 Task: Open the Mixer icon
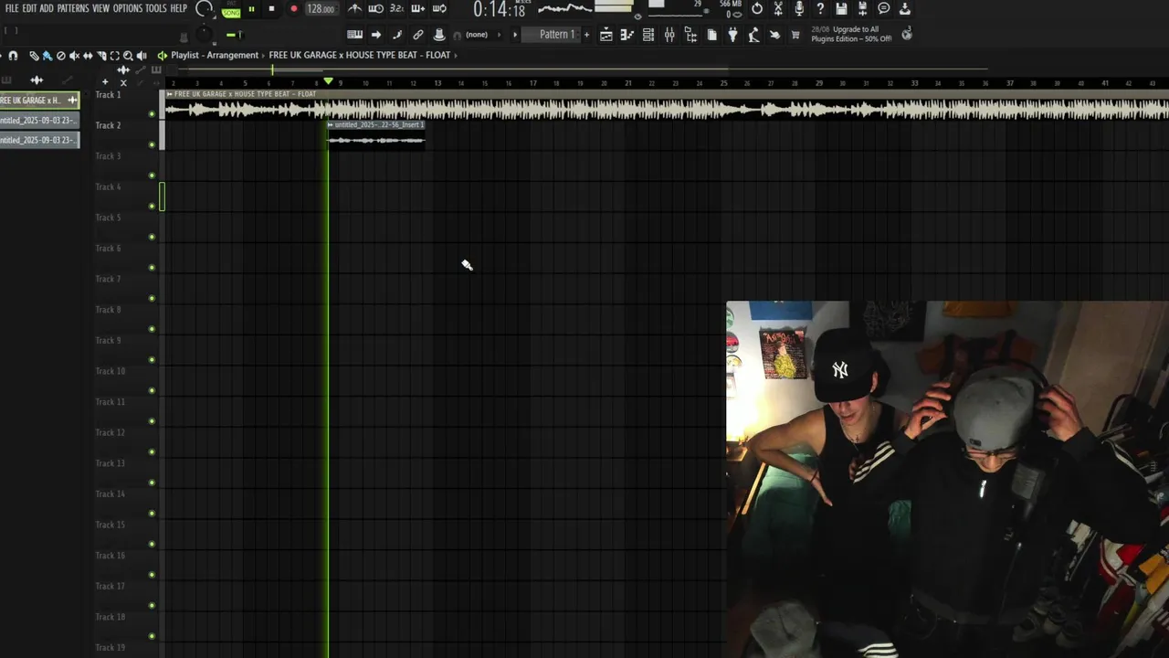coord(669,35)
